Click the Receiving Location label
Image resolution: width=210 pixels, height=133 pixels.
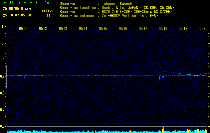click(x=78, y=8)
